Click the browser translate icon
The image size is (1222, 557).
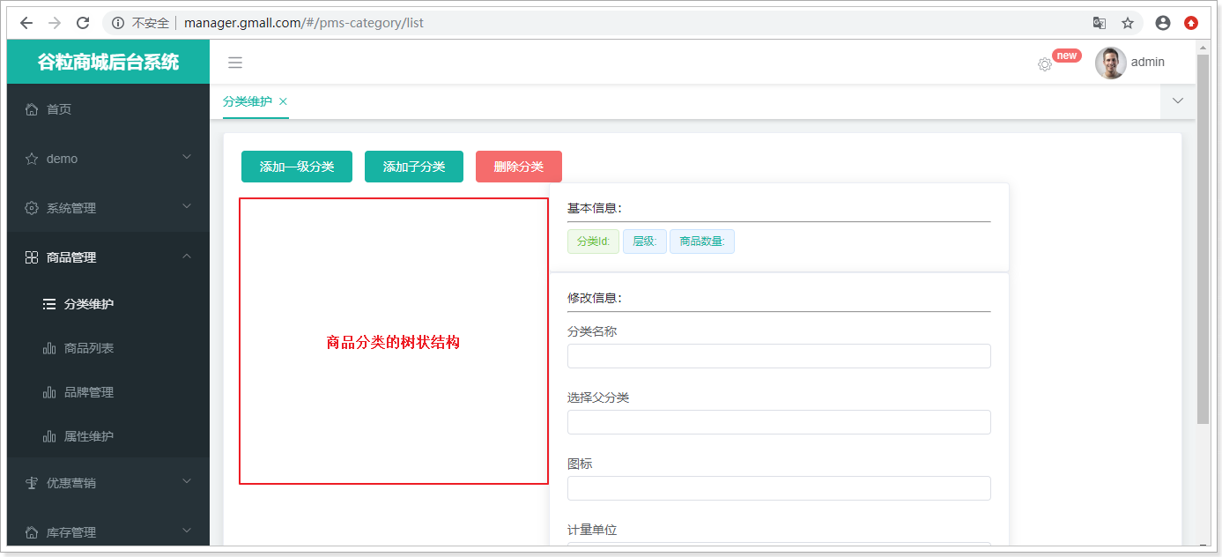(x=1099, y=23)
